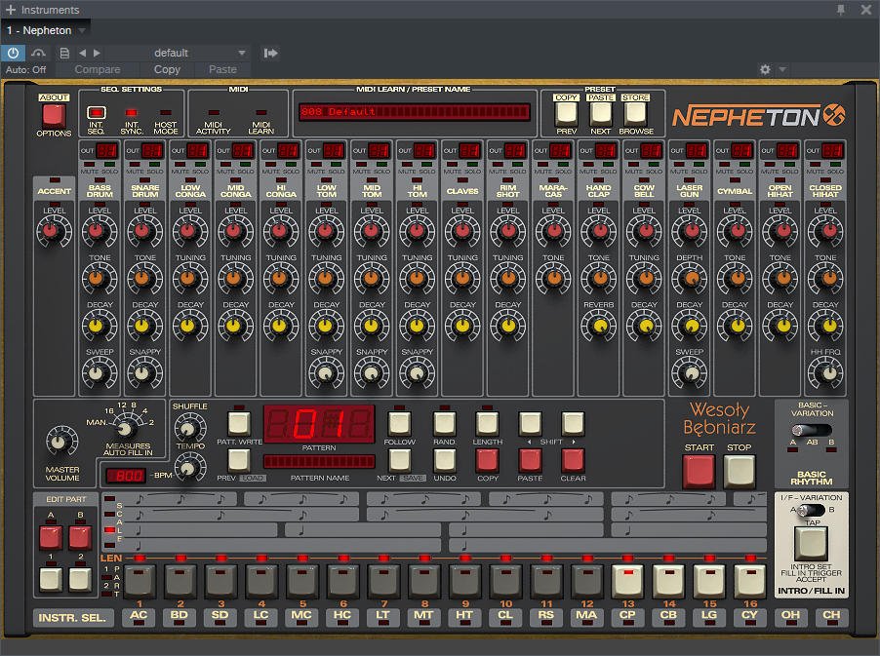
Task: Click the pattern number 01 display
Action: pyautogui.click(x=319, y=423)
